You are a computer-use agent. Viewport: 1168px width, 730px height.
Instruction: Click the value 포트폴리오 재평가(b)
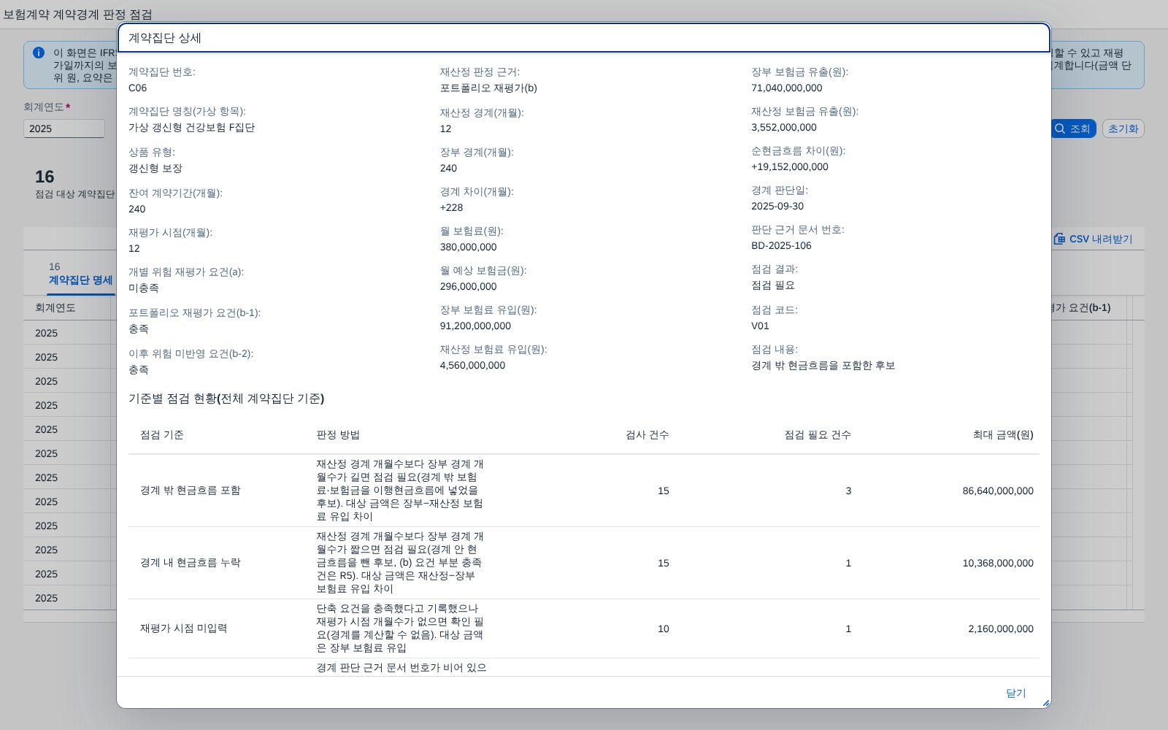click(488, 88)
